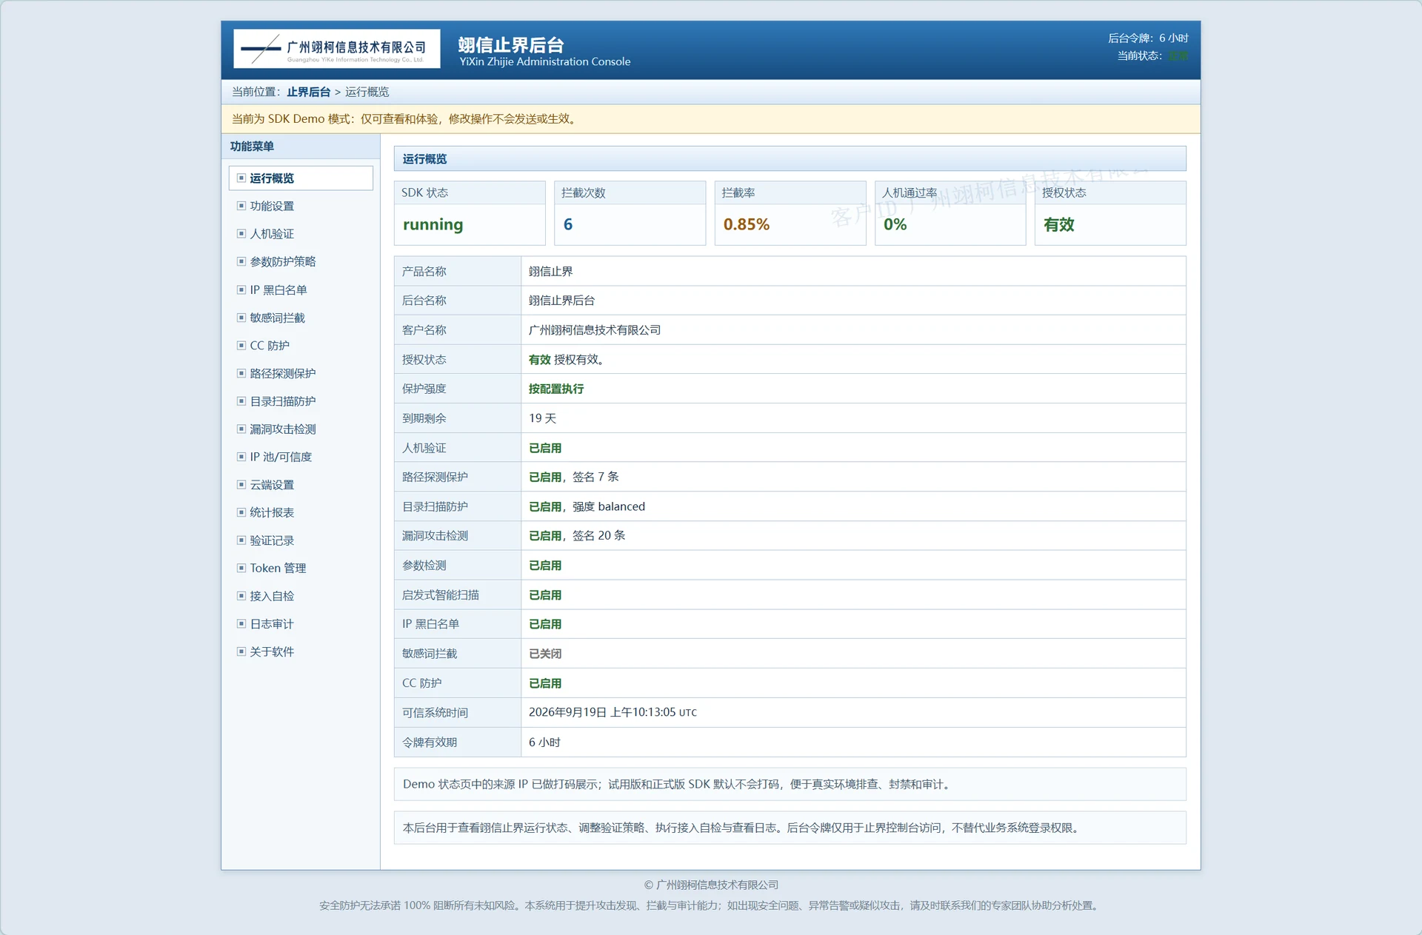Click 漏洞攻击检测 sidebar label
Image resolution: width=1422 pixels, height=935 pixels.
coord(283,429)
